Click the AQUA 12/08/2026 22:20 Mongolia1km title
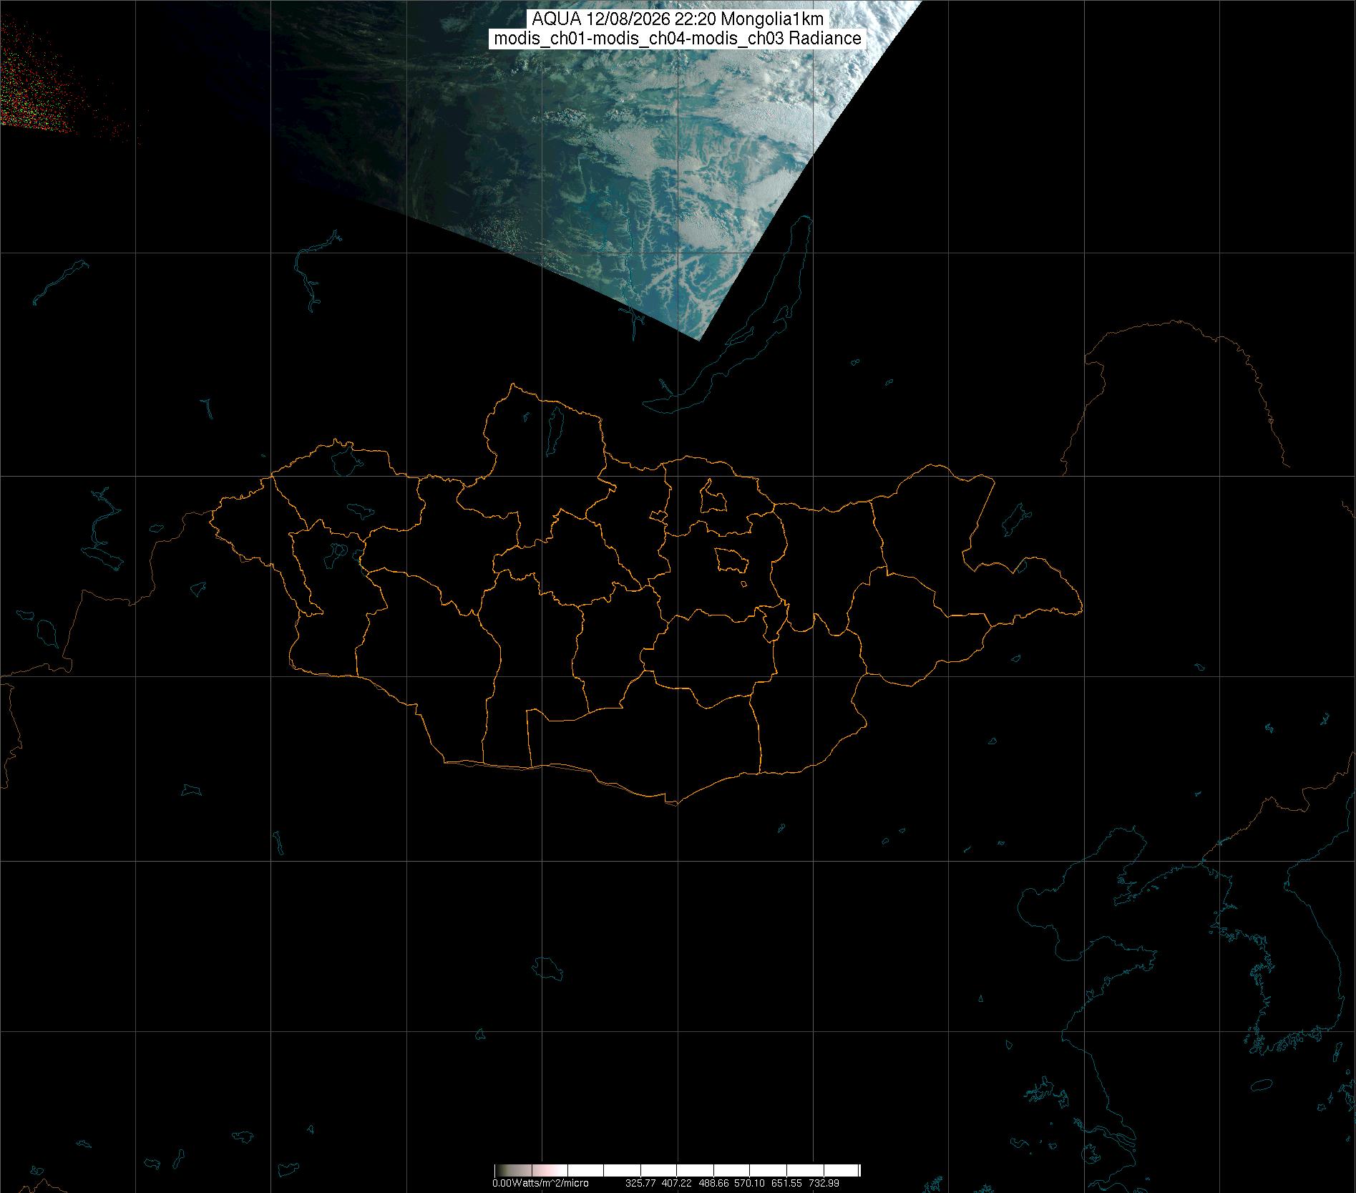The image size is (1356, 1193). click(678, 19)
